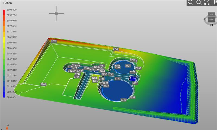217x130 pixels.
Task: Click the Höhen legend title
Action: (x=8, y=3)
